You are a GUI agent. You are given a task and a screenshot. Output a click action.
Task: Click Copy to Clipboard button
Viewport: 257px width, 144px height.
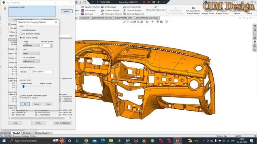point(63,123)
